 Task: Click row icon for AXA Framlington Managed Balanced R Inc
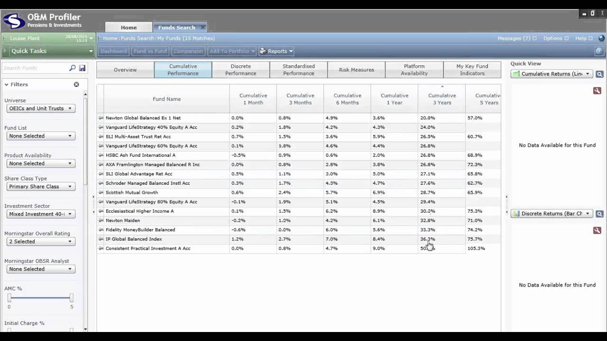101,164
